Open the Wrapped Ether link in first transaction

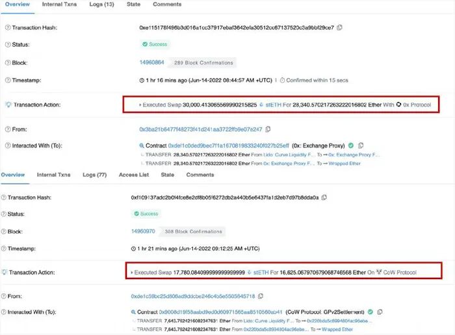344,164
